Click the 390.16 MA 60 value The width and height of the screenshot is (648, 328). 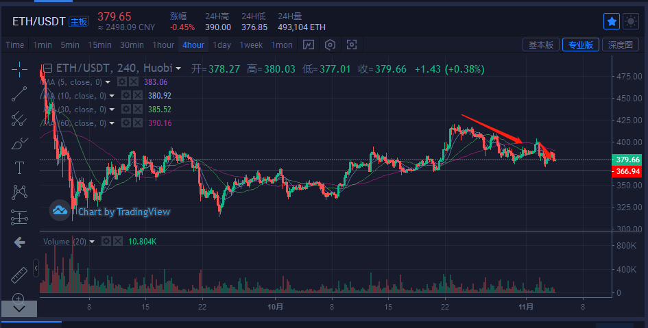(x=160, y=123)
